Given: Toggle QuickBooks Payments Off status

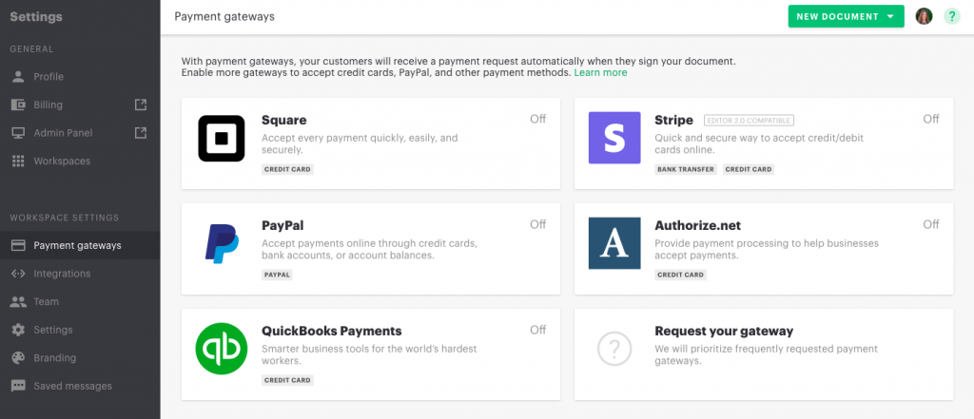Looking at the screenshot, I should (x=538, y=331).
